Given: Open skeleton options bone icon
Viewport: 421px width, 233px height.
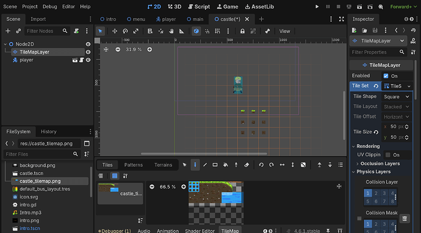Looking at the screenshot, I should pyautogui.click(x=267, y=31).
